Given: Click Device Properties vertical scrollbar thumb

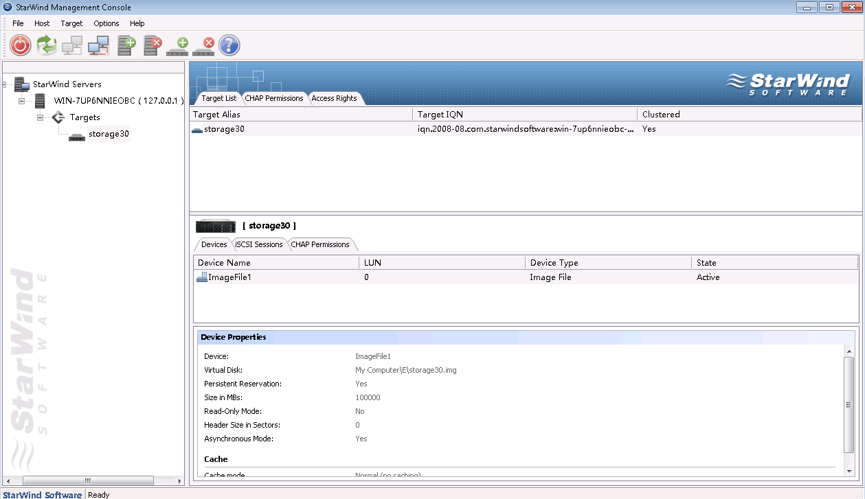Looking at the screenshot, I should (x=849, y=405).
